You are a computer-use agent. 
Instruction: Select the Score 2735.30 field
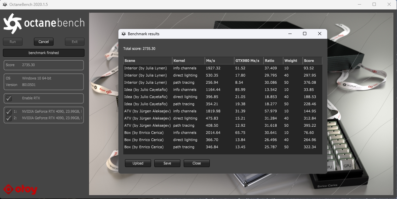click(44, 65)
